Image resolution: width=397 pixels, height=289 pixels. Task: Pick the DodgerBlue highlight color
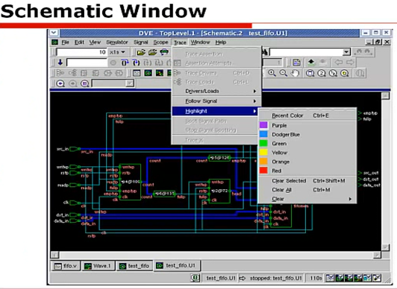click(307, 134)
